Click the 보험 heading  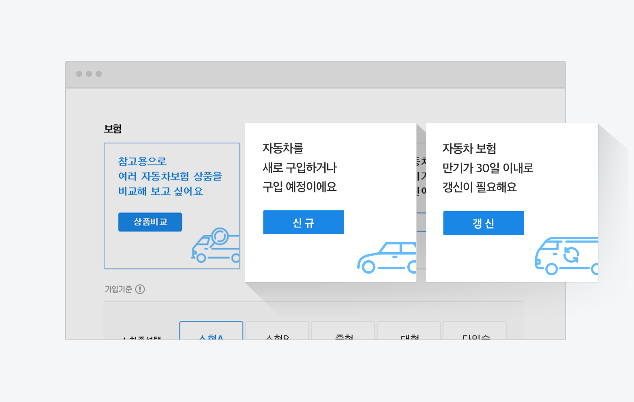tap(113, 129)
